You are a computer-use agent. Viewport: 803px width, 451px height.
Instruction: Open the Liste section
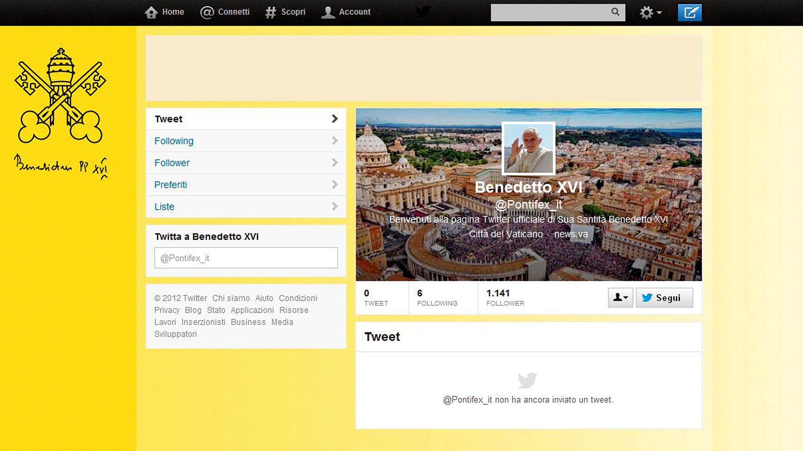246,207
